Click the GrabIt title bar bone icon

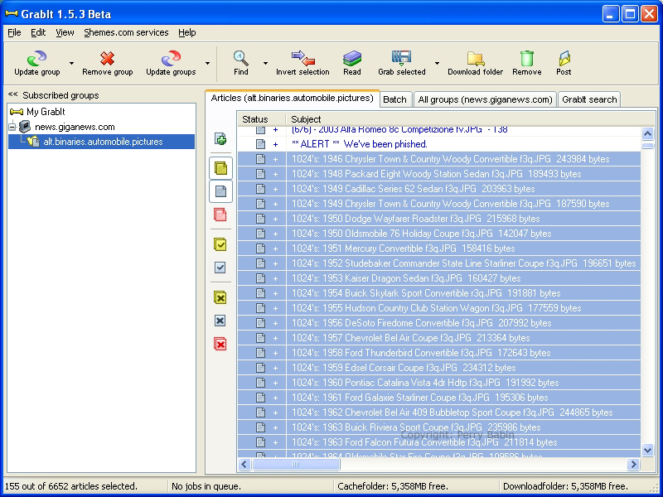tap(12, 14)
